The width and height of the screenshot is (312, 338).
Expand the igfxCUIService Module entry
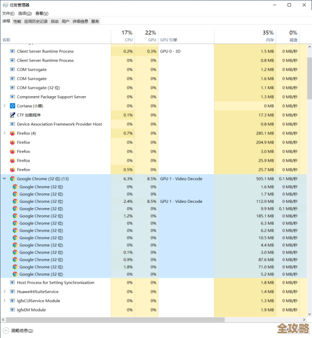pyautogui.click(x=5, y=301)
